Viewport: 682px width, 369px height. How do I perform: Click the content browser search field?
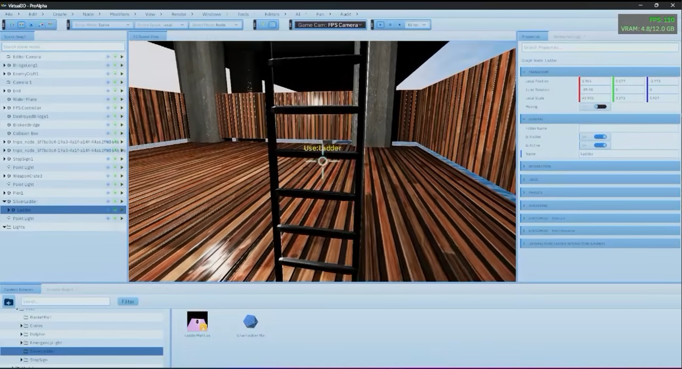tap(65, 302)
